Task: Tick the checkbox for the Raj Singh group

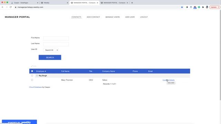Action: coord(32,76)
